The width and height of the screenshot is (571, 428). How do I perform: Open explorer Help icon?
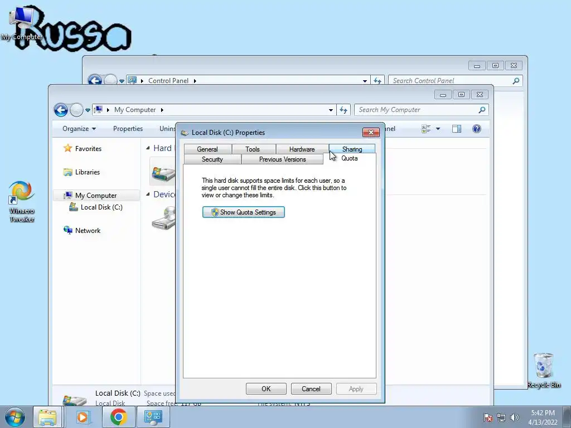point(476,129)
